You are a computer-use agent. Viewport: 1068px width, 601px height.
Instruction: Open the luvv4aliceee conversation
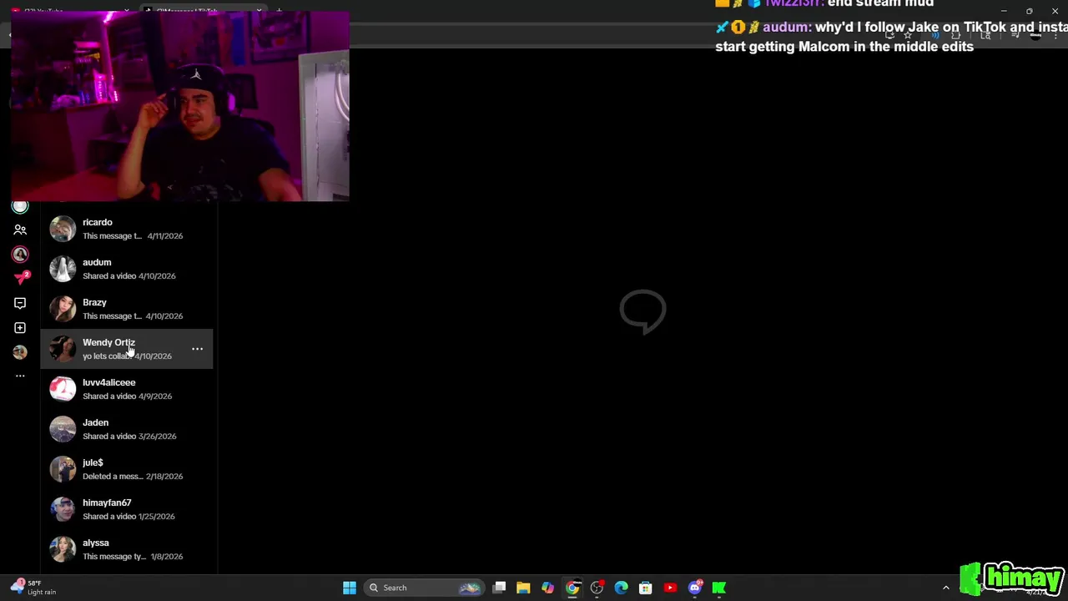pos(127,389)
